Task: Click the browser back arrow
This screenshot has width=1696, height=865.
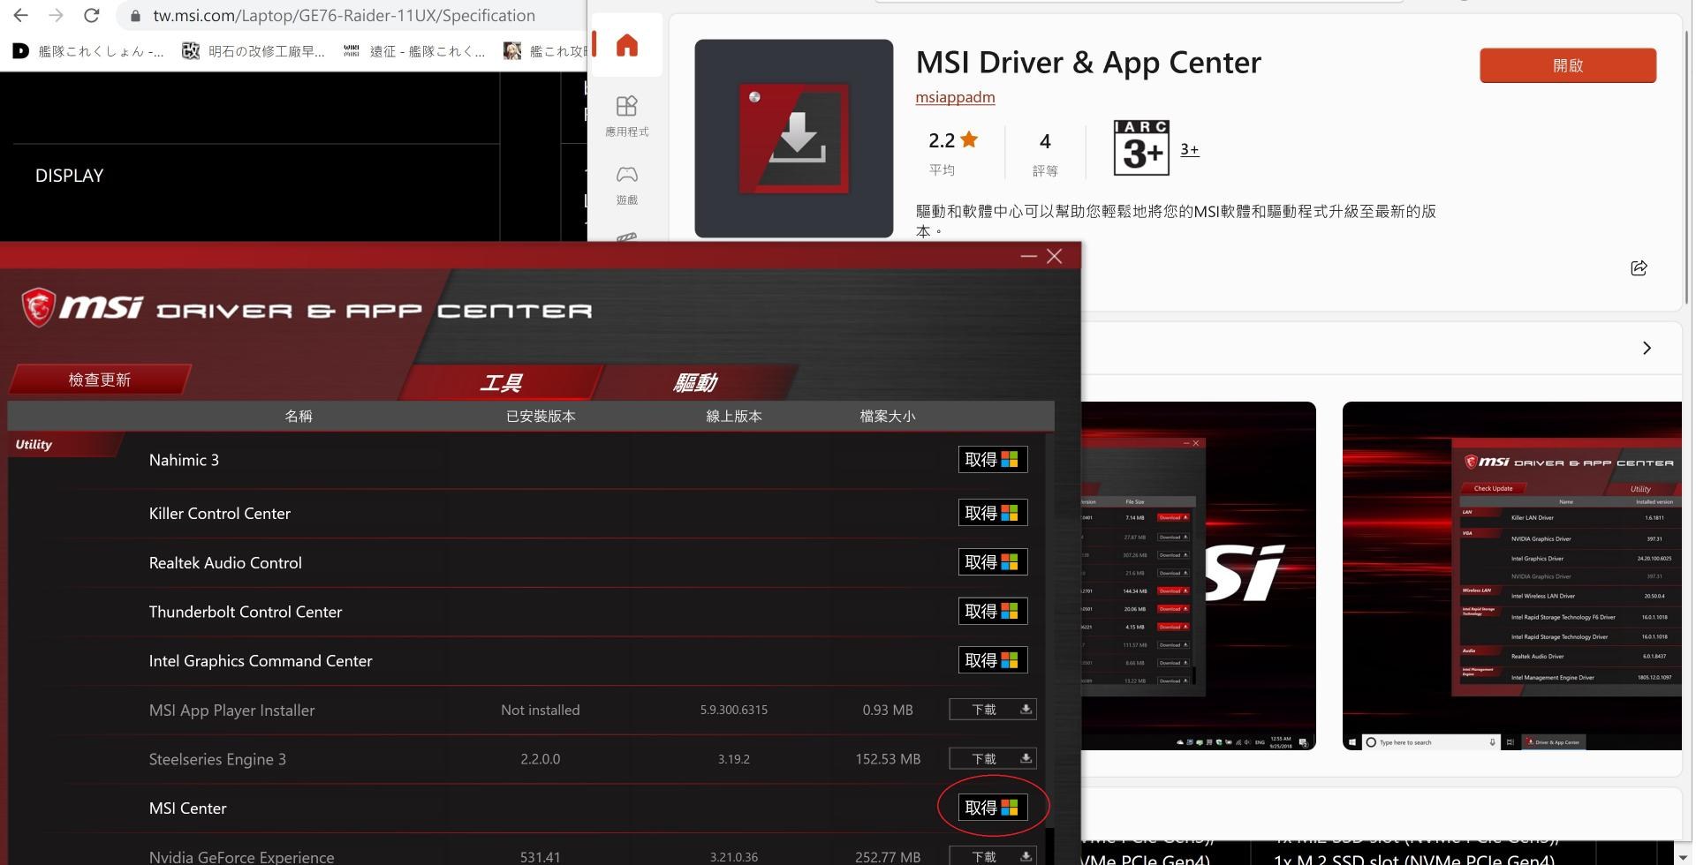Action: (x=21, y=15)
